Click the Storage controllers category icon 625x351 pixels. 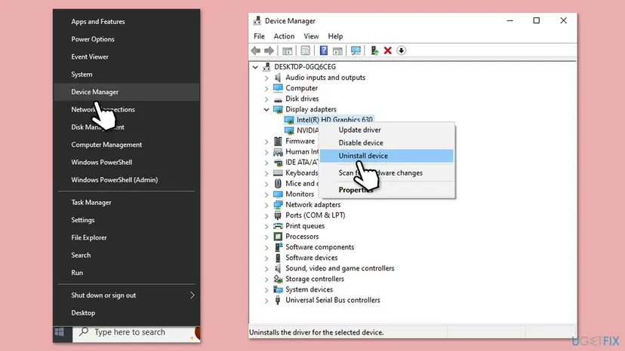(278, 279)
